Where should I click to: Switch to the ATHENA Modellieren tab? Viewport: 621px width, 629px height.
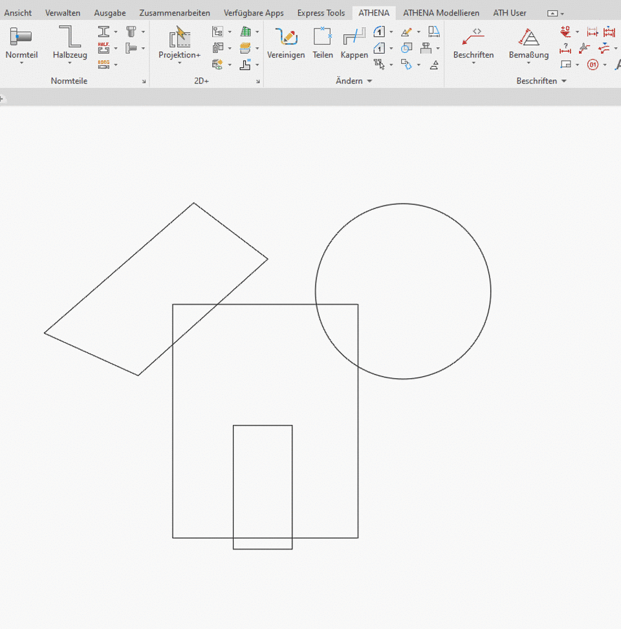441,13
